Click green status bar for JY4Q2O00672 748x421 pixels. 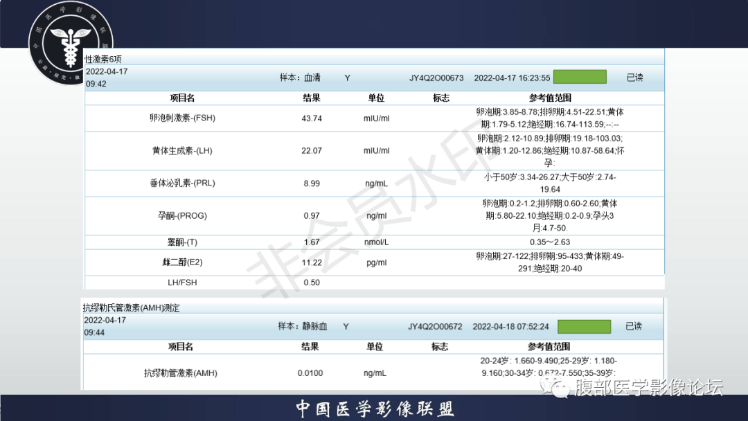point(584,327)
